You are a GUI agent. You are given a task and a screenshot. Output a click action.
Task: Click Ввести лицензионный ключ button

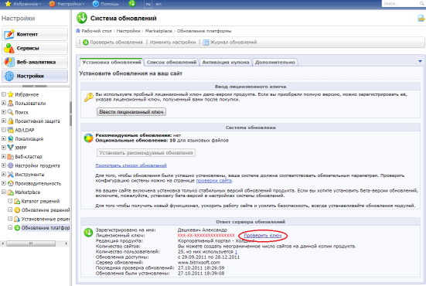(131, 111)
